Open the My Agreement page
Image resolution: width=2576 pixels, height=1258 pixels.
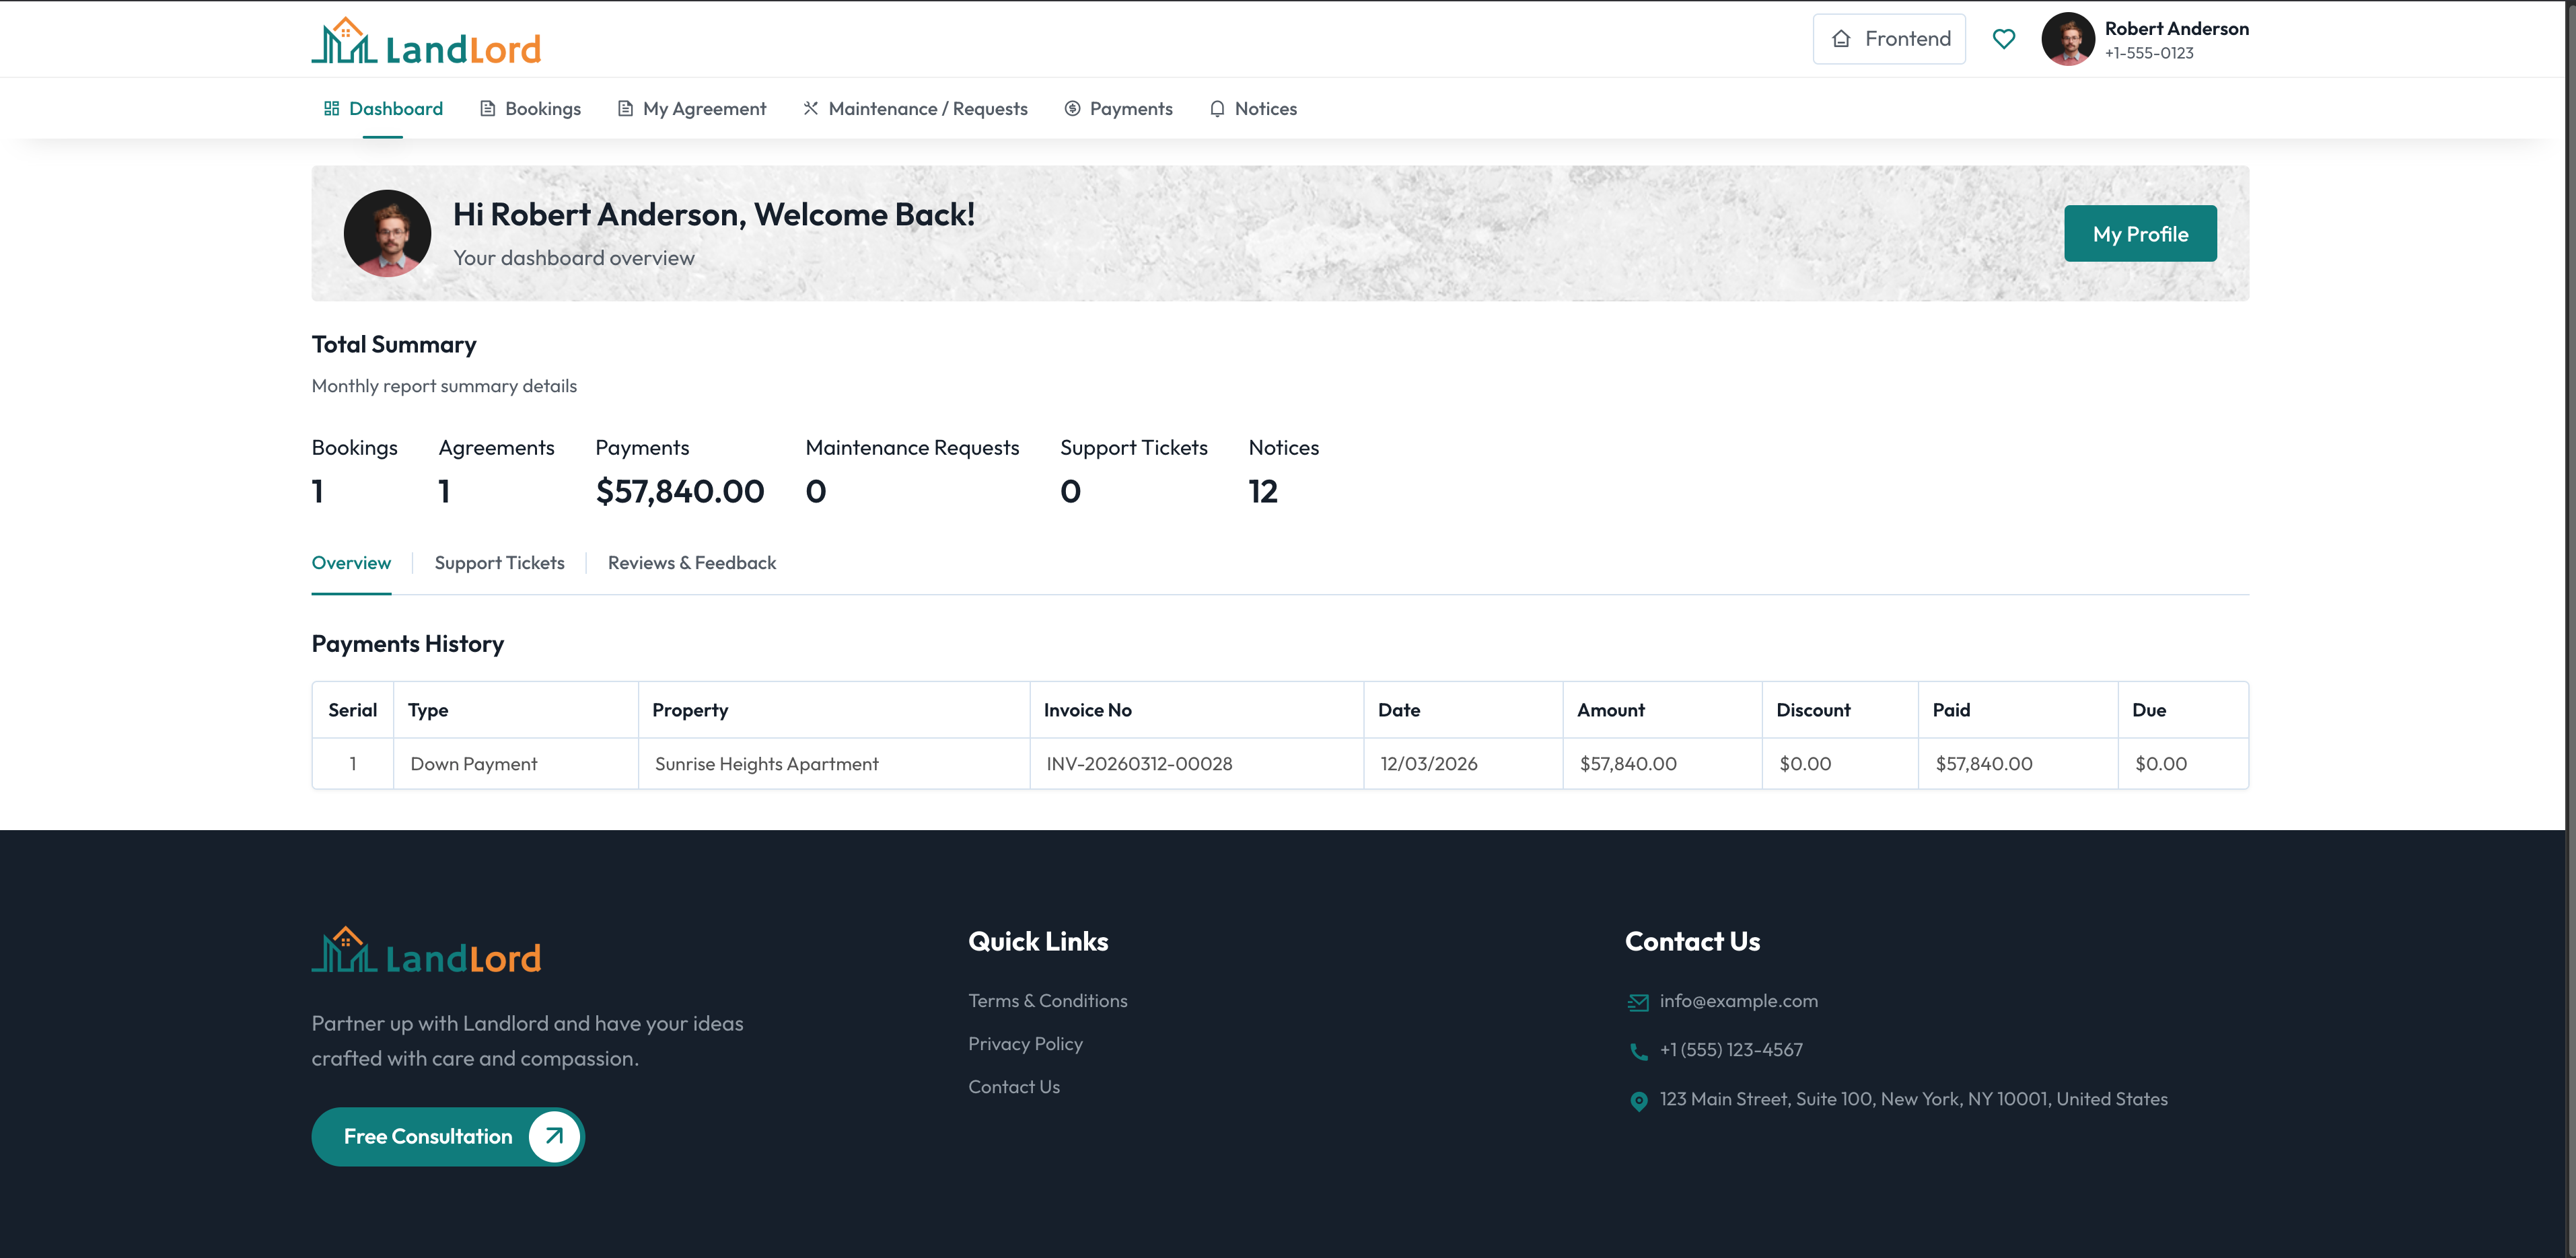[704, 108]
